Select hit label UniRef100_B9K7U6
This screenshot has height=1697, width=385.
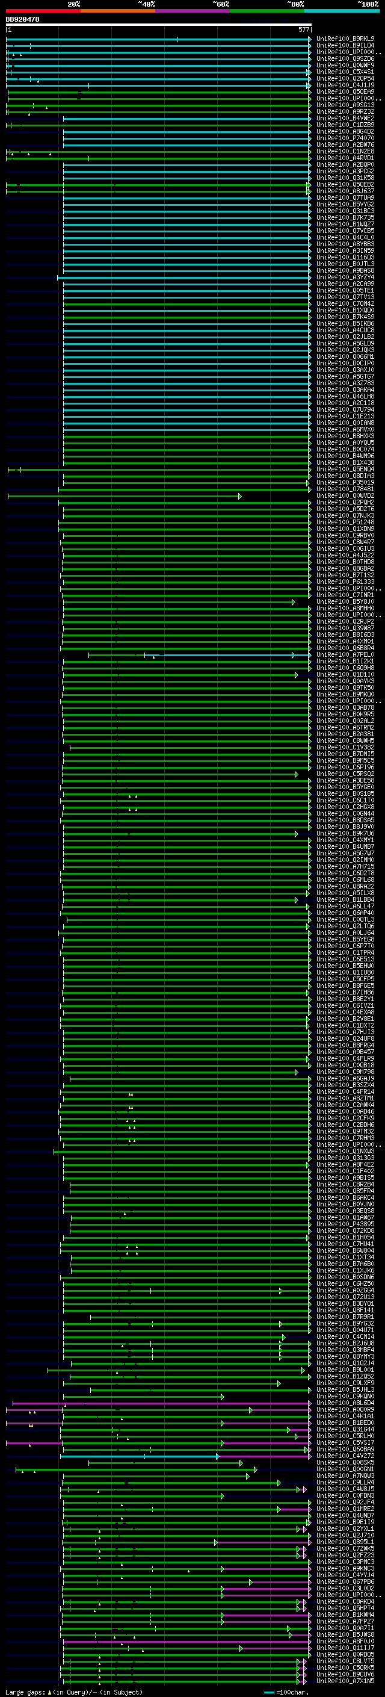[x=345, y=833]
